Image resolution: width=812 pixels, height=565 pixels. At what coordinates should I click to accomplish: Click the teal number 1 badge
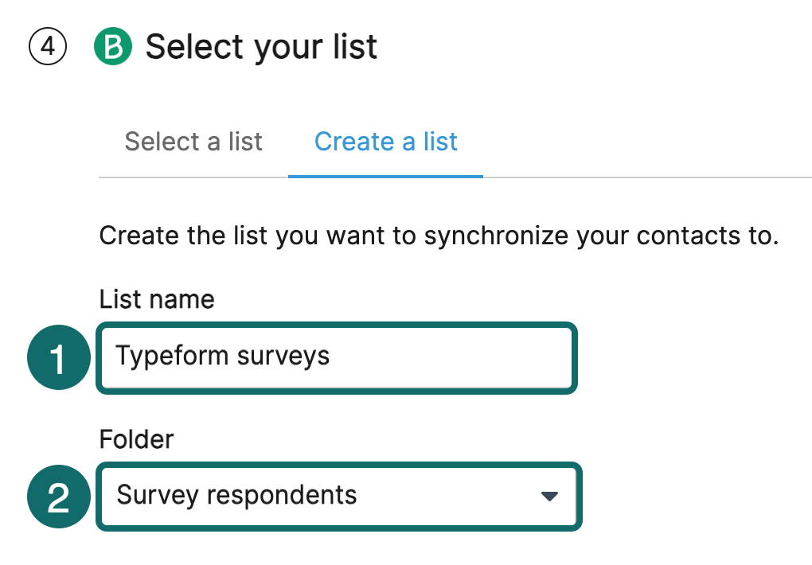tap(59, 357)
